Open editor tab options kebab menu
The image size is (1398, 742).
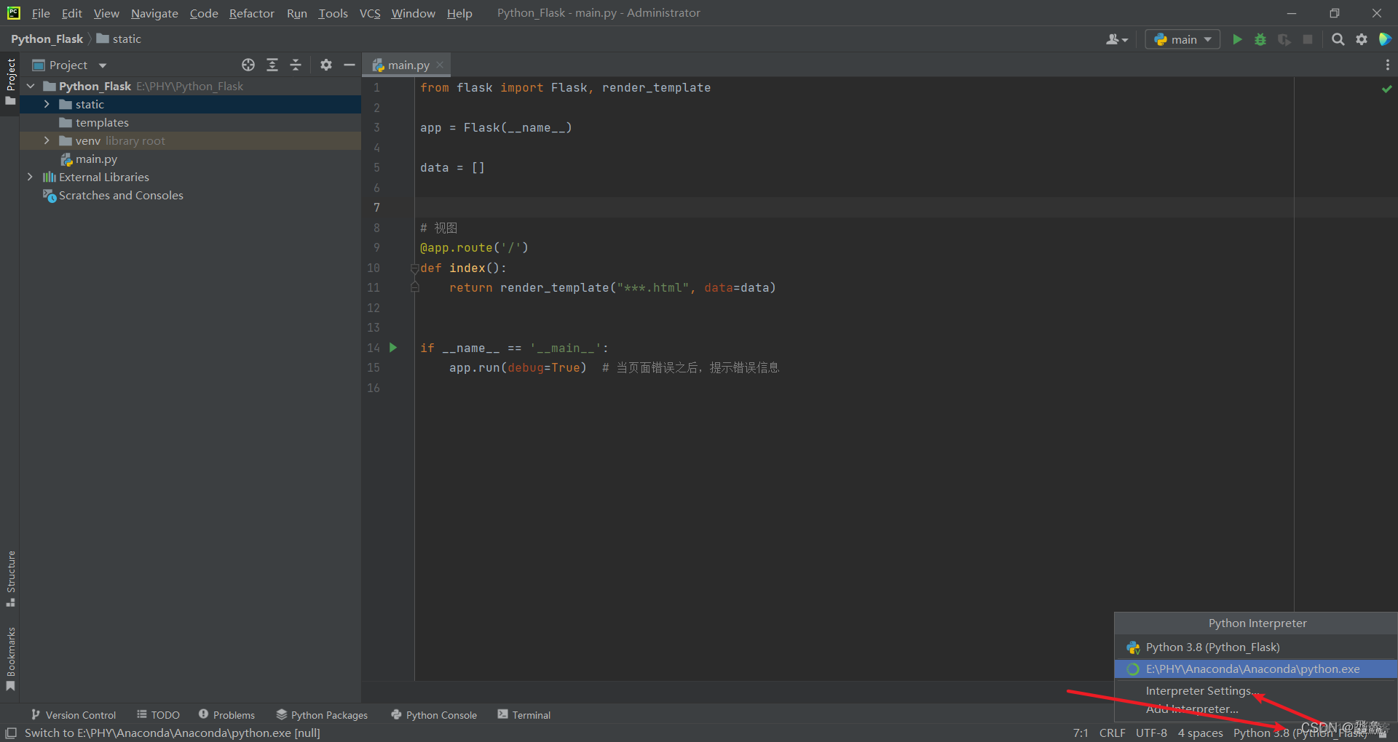1387,65
